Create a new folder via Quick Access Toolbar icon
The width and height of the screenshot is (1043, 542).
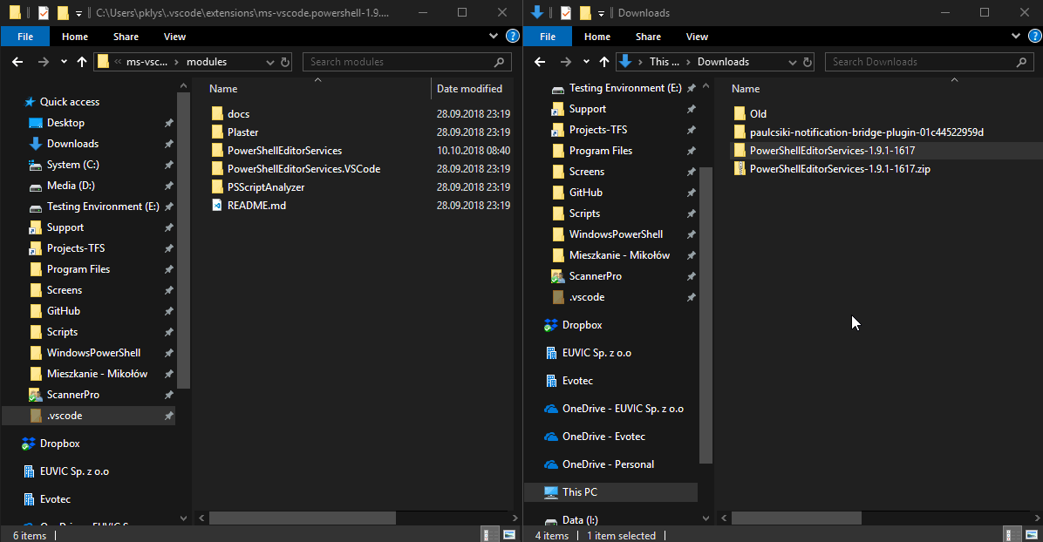[62, 12]
